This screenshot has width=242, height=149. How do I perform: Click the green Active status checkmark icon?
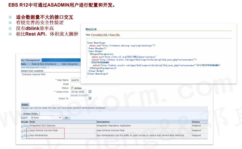coord(72,88)
